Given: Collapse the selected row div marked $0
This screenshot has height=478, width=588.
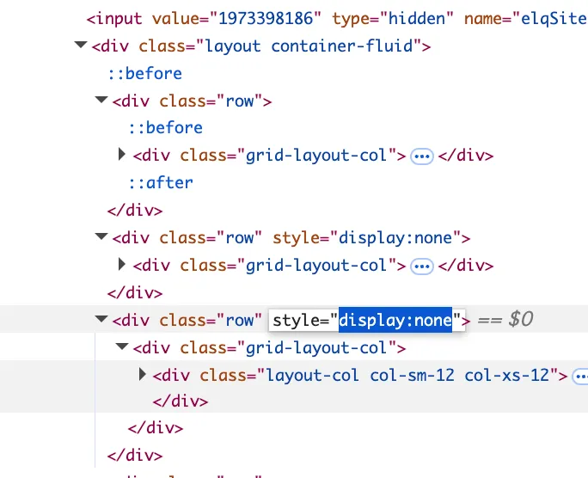Looking at the screenshot, I should [x=101, y=321].
